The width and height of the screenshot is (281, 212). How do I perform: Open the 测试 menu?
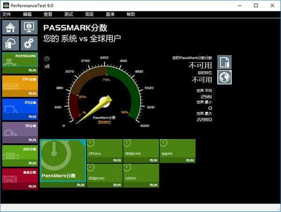click(x=69, y=15)
